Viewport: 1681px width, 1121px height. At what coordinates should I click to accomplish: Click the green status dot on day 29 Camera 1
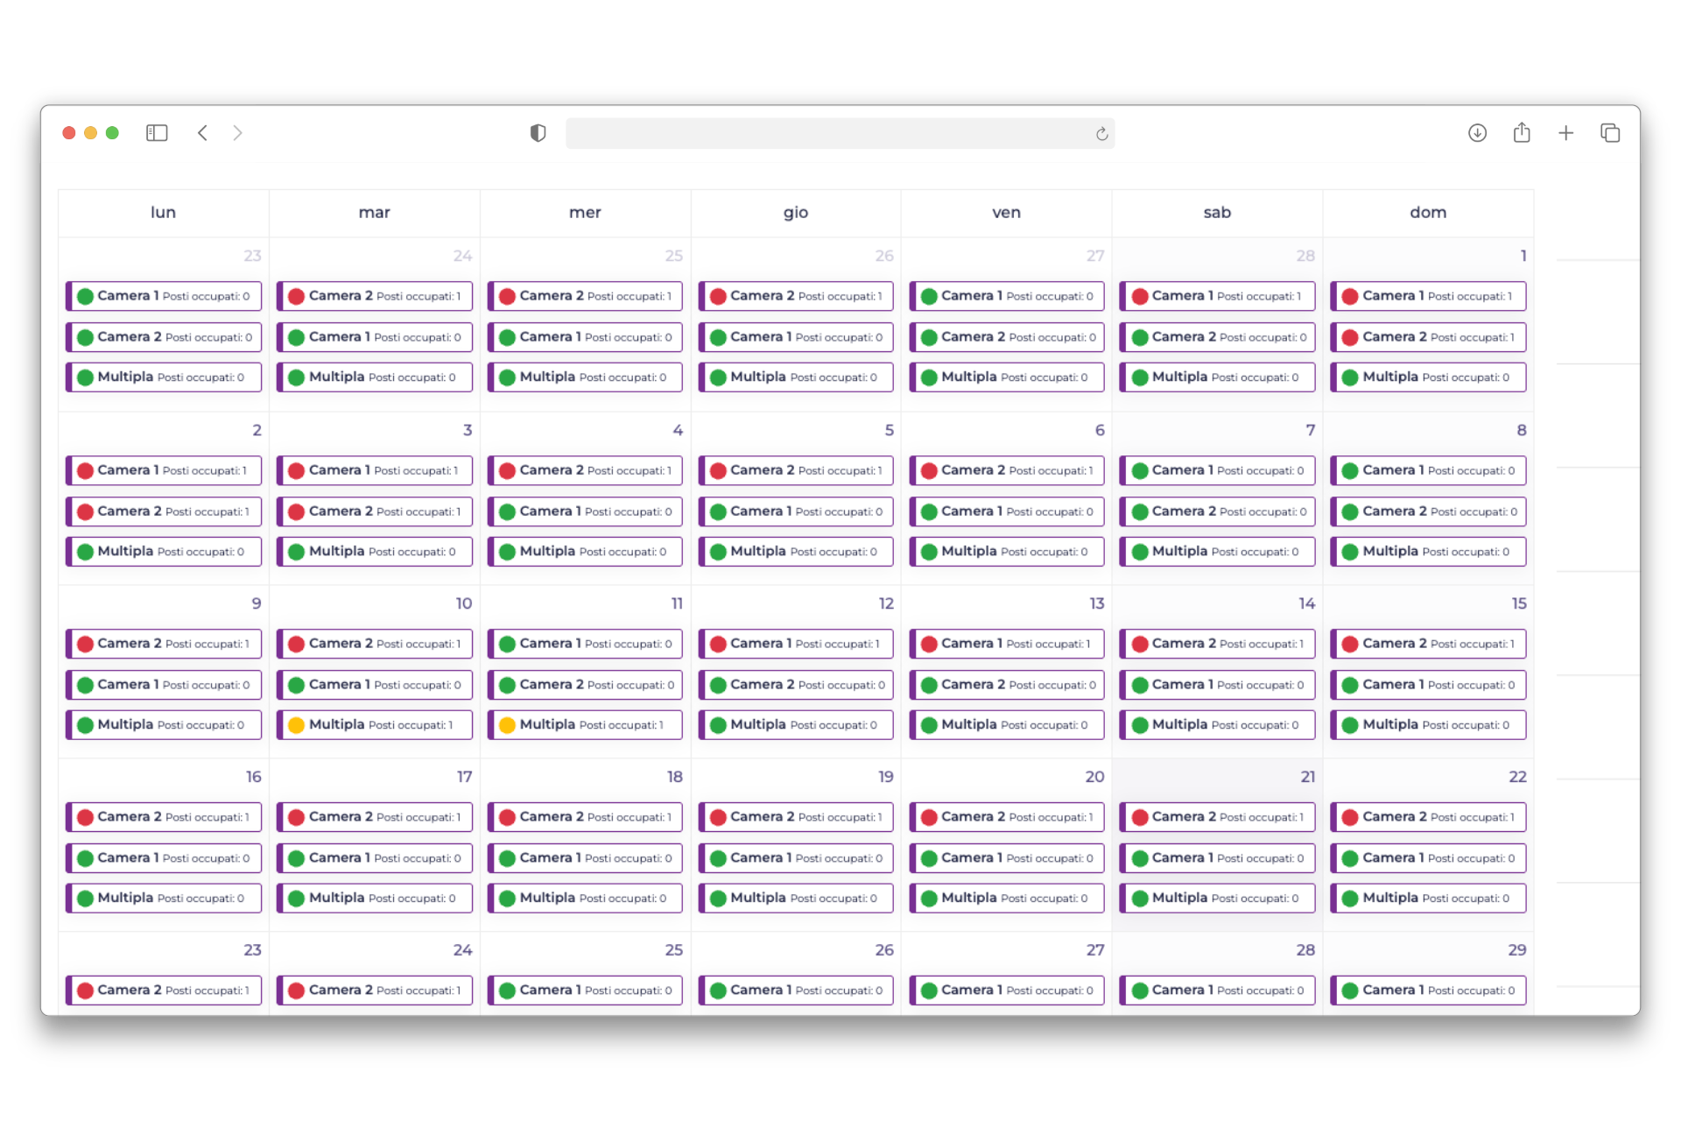[x=1350, y=991]
